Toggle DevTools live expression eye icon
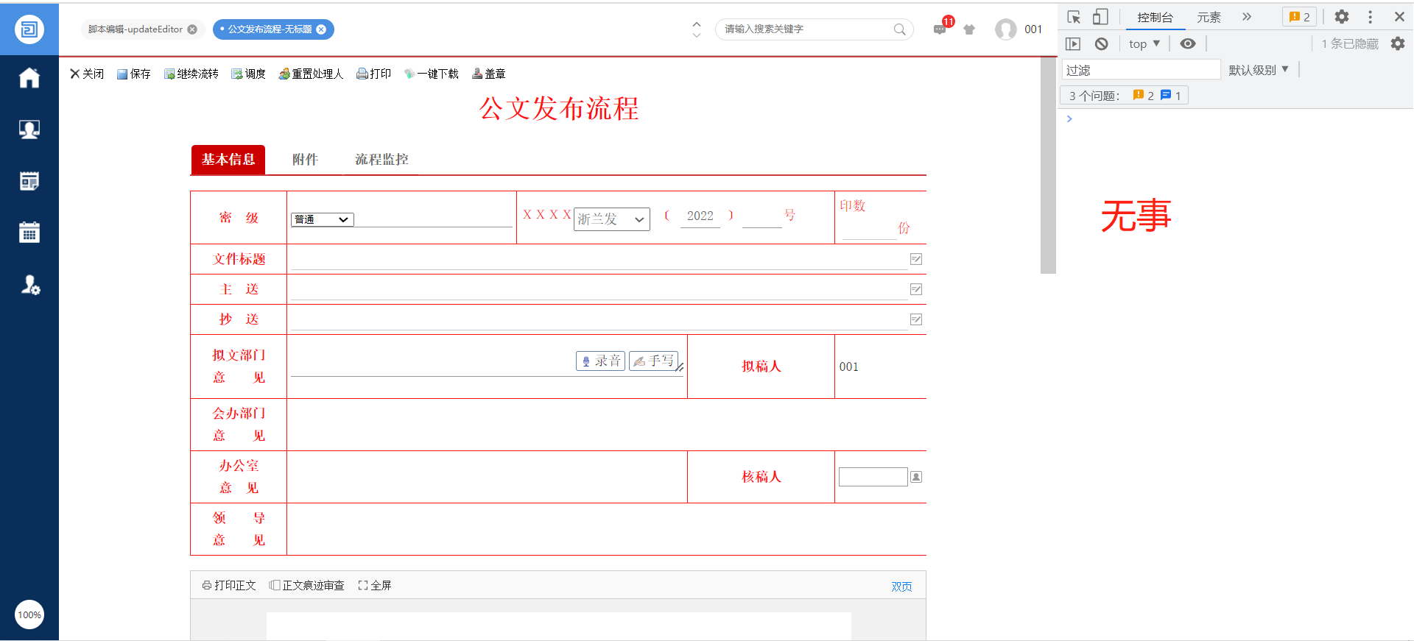Viewport: 1414px width, 641px height. (x=1187, y=43)
